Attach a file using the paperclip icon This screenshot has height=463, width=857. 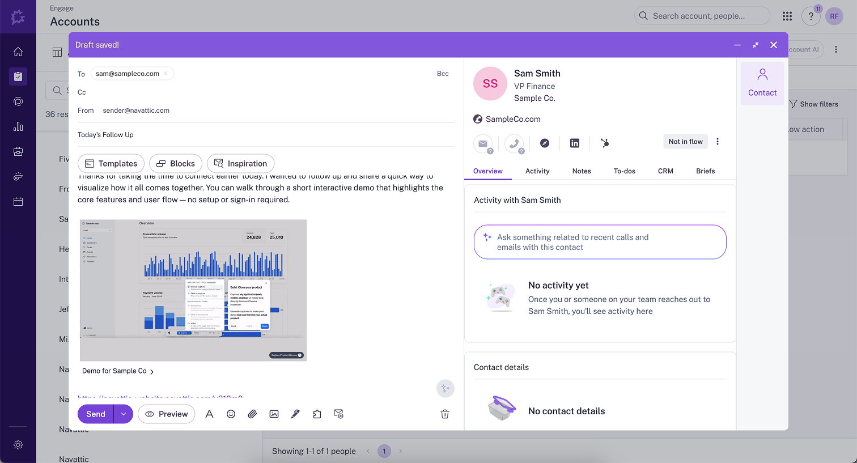(x=252, y=414)
